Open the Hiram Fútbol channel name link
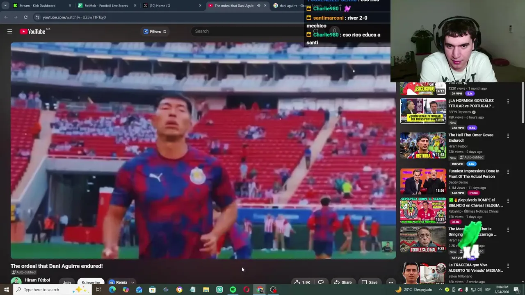The height and width of the screenshot is (295, 525). coord(37,280)
